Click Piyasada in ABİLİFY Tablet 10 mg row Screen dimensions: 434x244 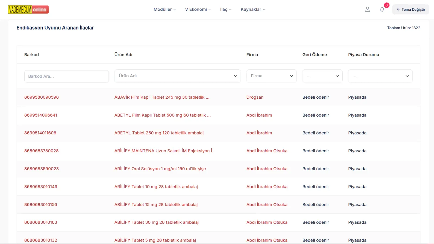[357, 187]
